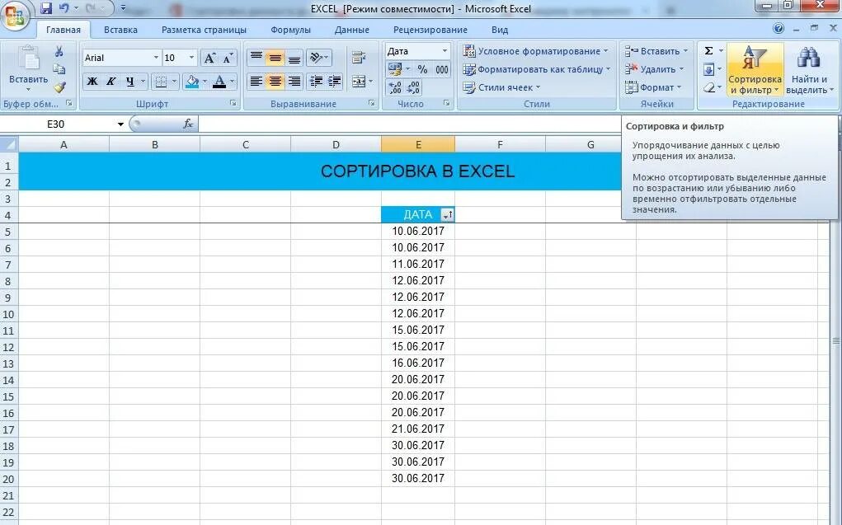
Task: Align cell text to the left
Action: [x=256, y=82]
